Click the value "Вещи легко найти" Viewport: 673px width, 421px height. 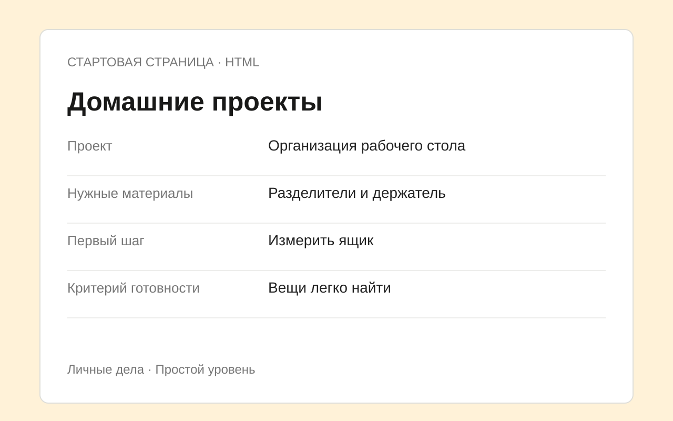(330, 288)
